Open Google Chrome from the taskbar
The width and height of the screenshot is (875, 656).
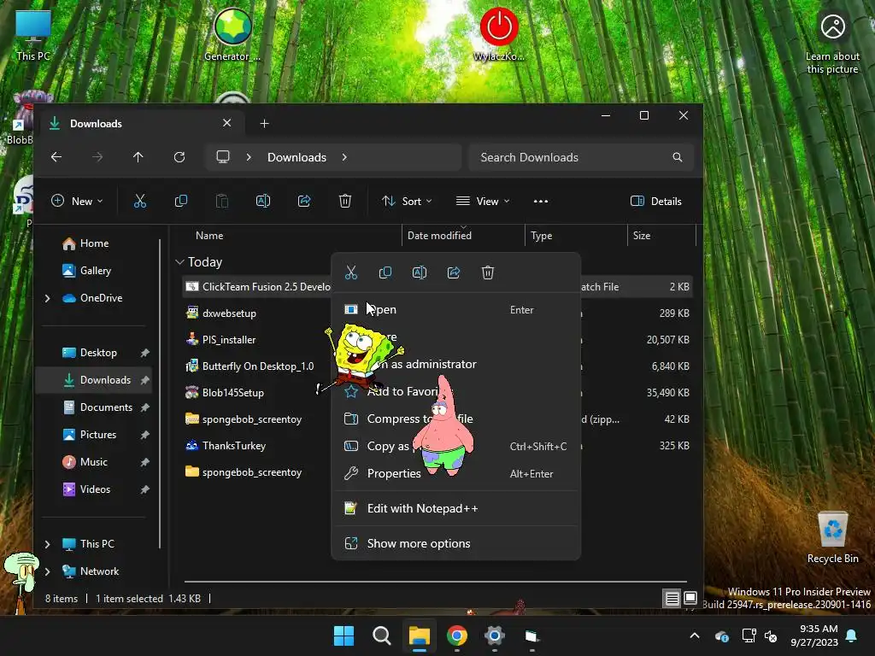pos(457,635)
